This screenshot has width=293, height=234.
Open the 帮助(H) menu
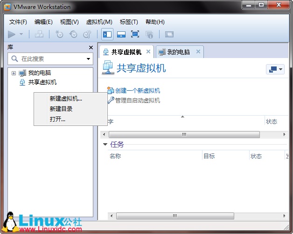pyautogui.click(x=155, y=22)
